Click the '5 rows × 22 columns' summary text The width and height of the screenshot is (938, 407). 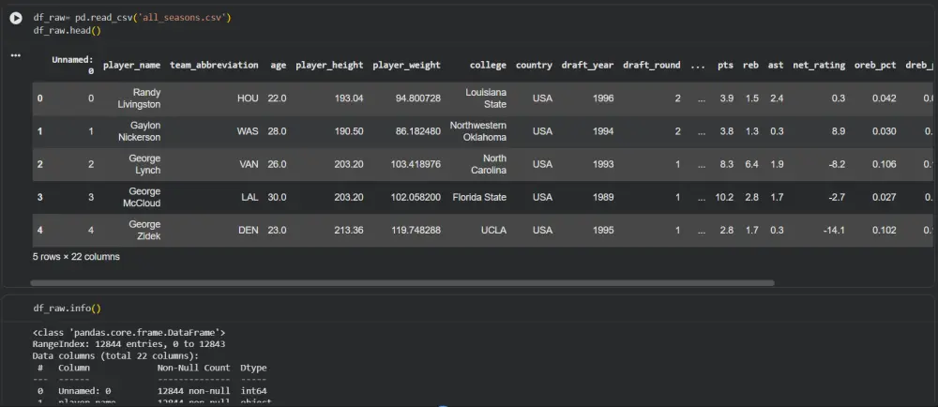point(77,256)
